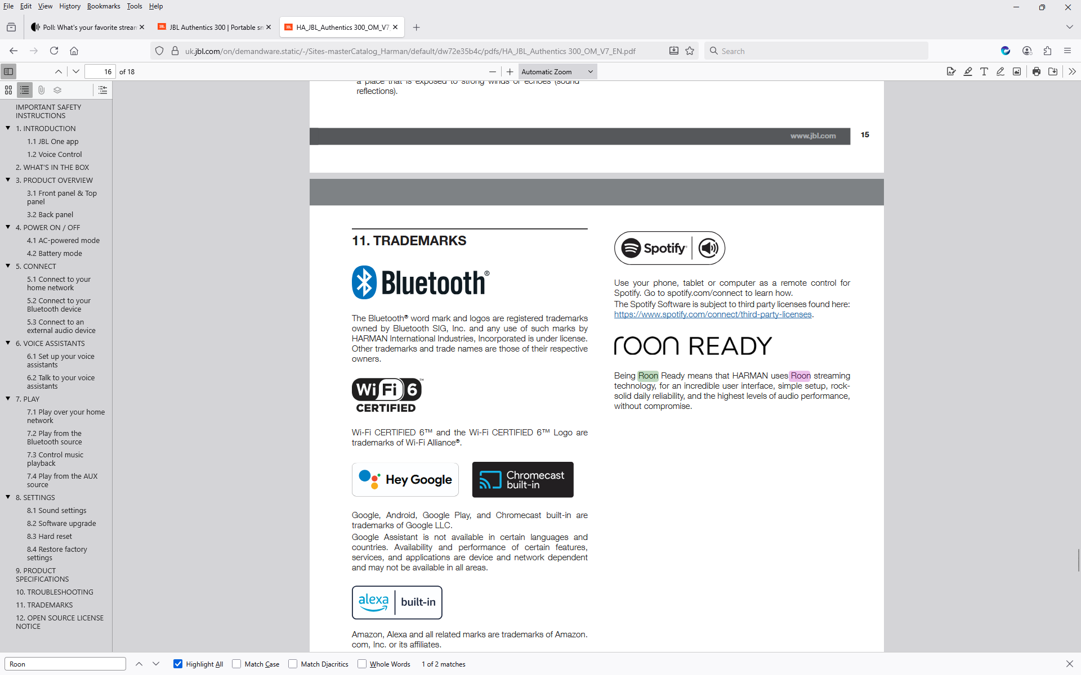Enable the Match Case checkbox
Viewport: 1081px width, 675px height.
236,664
